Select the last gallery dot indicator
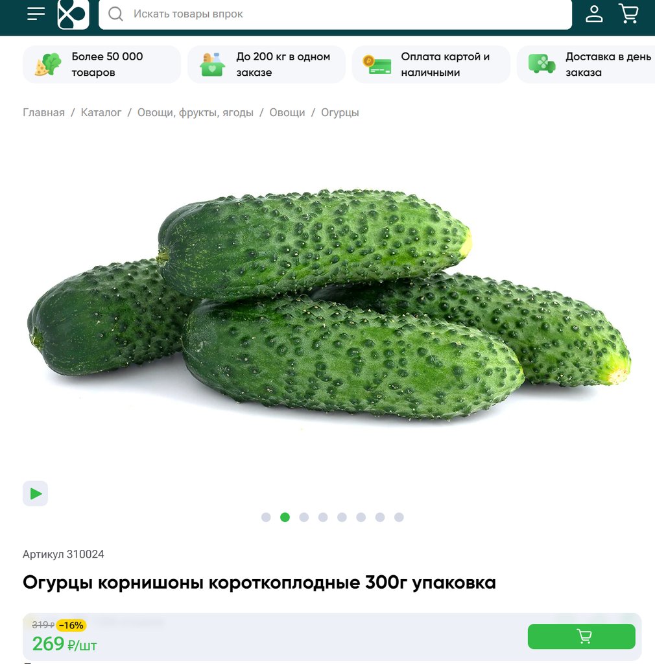 (399, 517)
